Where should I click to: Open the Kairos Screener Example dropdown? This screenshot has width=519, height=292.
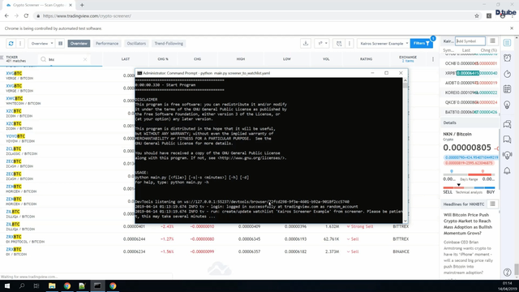click(384, 43)
